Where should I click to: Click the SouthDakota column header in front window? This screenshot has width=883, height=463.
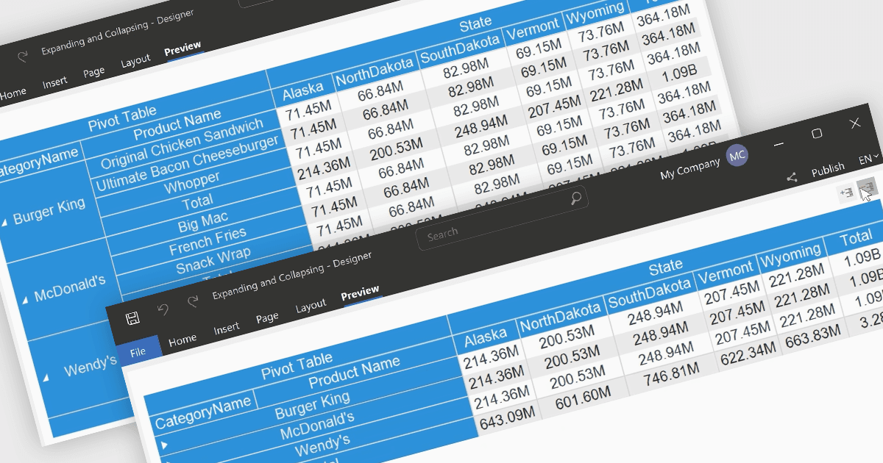click(650, 292)
